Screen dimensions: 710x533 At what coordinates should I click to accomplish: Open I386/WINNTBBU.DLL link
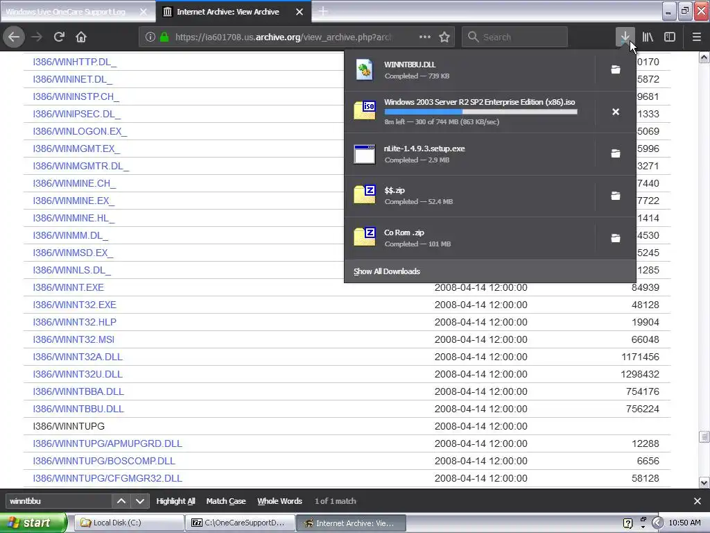click(x=78, y=409)
